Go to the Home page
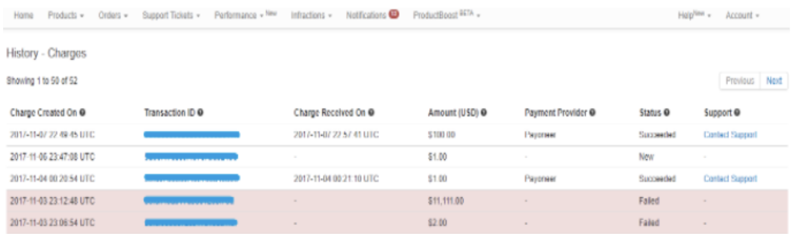This screenshot has height=237, width=793. click(24, 16)
